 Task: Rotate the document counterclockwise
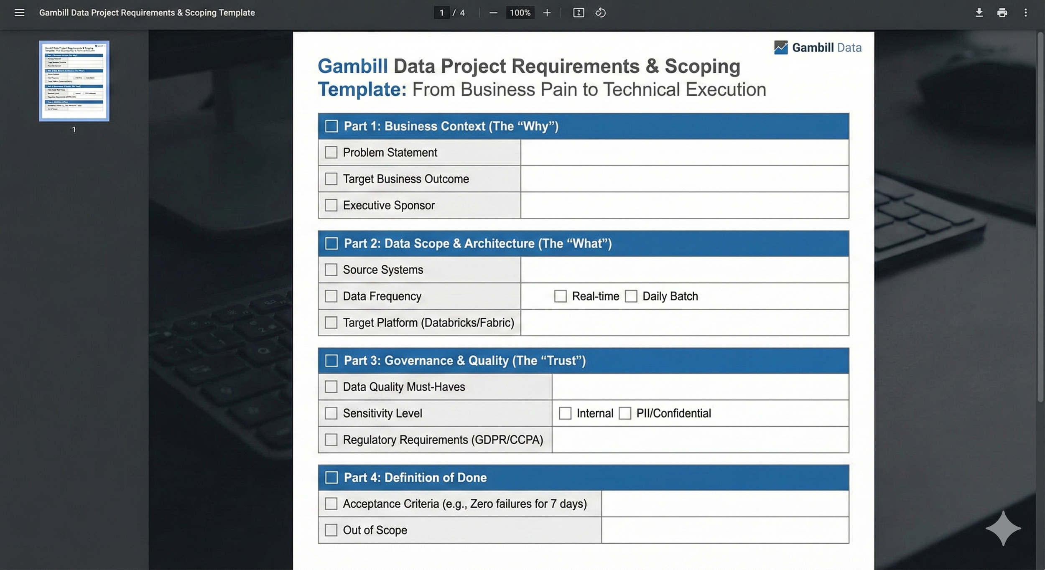pos(601,13)
